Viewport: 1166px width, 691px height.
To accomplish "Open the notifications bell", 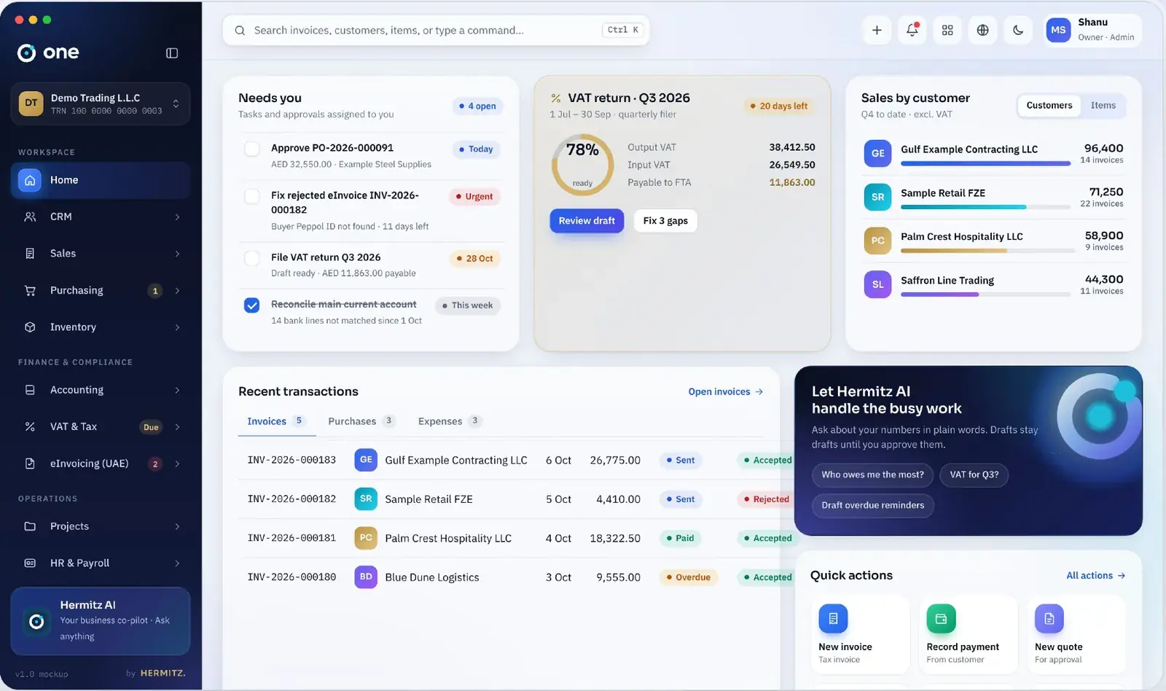I will [912, 30].
